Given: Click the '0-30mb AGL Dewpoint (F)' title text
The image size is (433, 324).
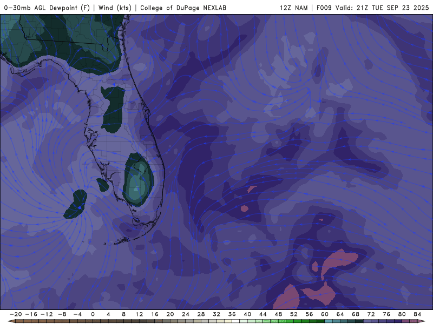Looking at the screenshot, I should 47,8.
